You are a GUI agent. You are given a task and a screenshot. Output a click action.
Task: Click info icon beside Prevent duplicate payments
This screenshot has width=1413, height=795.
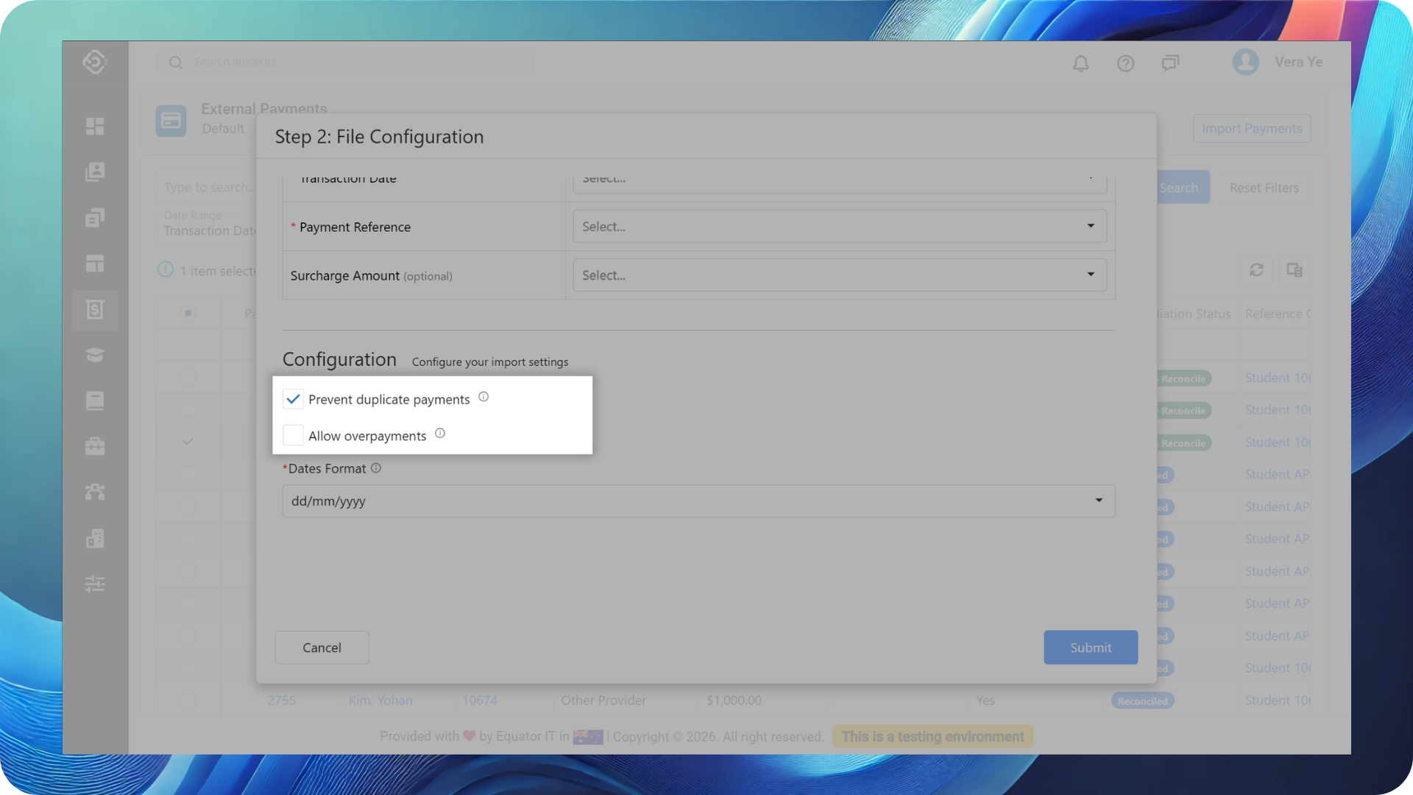pyautogui.click(x=484, y=397)
